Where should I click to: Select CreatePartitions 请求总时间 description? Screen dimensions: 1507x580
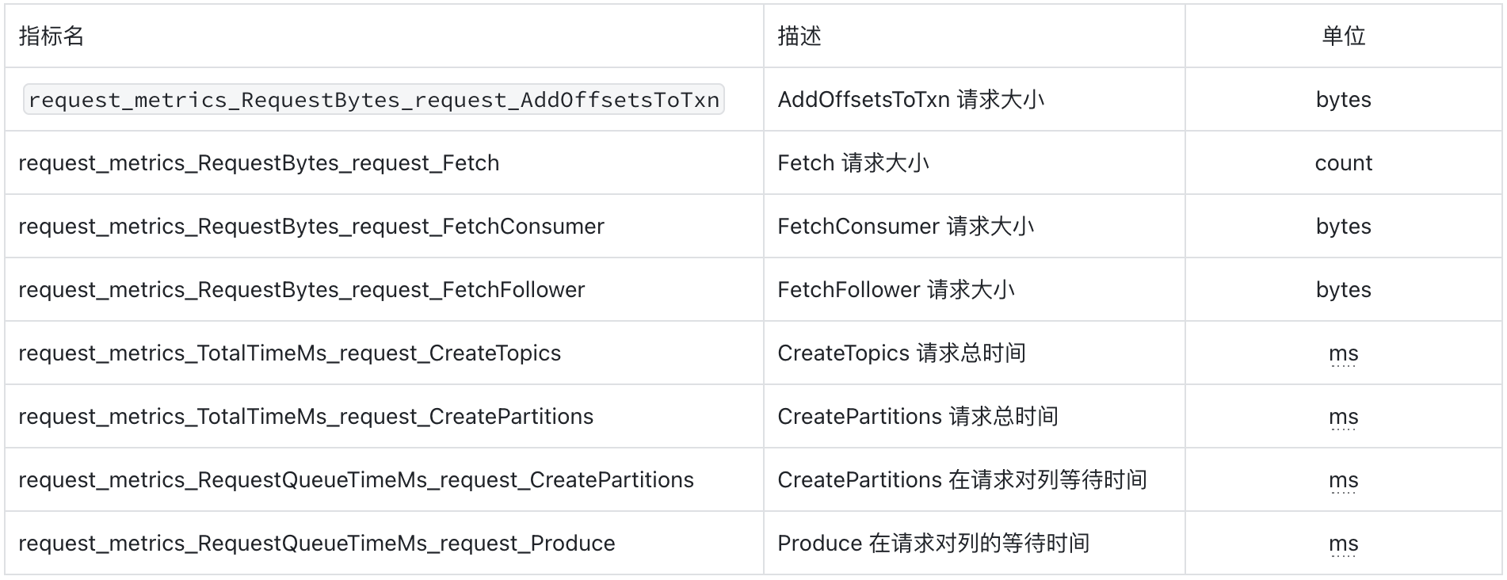(918, 417)
